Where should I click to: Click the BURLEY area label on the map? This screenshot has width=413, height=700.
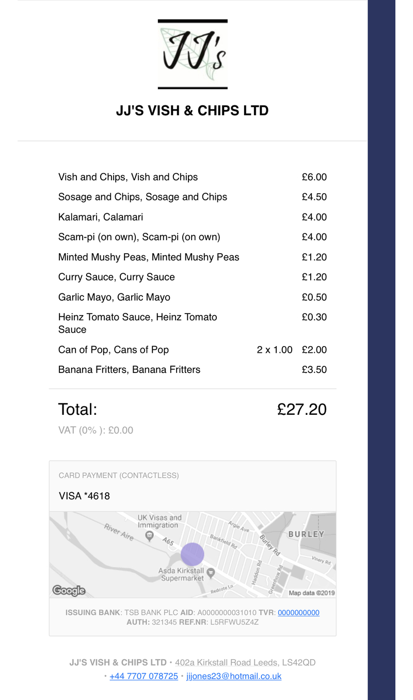coord(306,534)
